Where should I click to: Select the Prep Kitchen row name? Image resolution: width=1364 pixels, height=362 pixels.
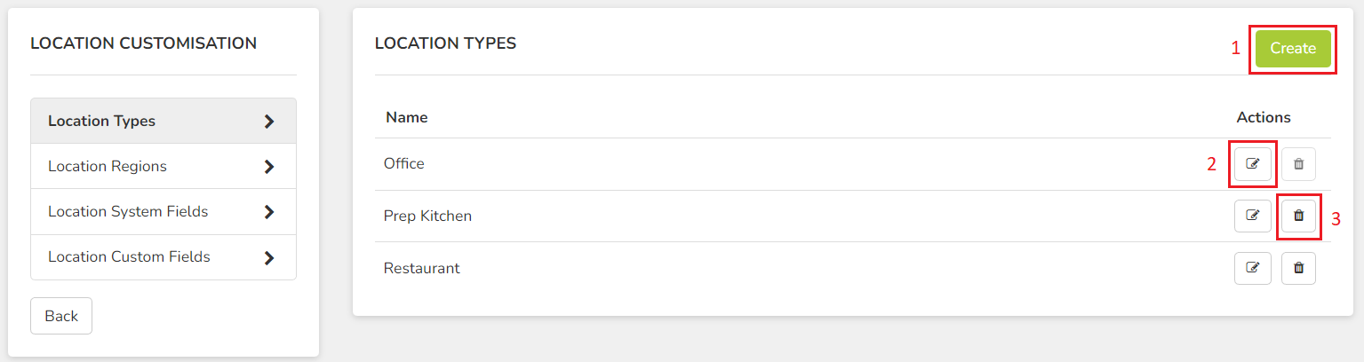427,216
